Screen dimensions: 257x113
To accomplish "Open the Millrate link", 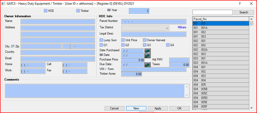I will [x=182, y=27].
